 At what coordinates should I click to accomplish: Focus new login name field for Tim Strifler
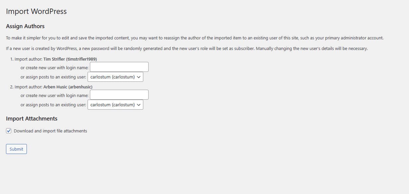(119, 67)
